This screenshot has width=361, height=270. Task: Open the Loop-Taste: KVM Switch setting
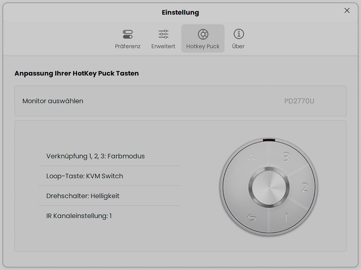[85, 176]
